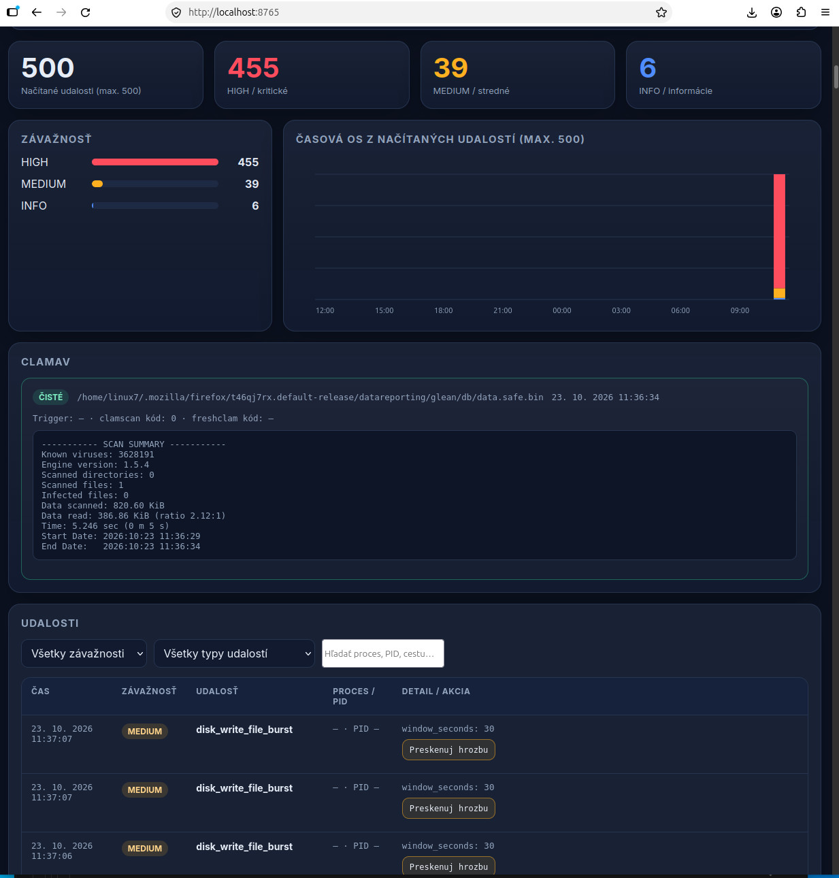Go back with the browser back arrow

37,12
